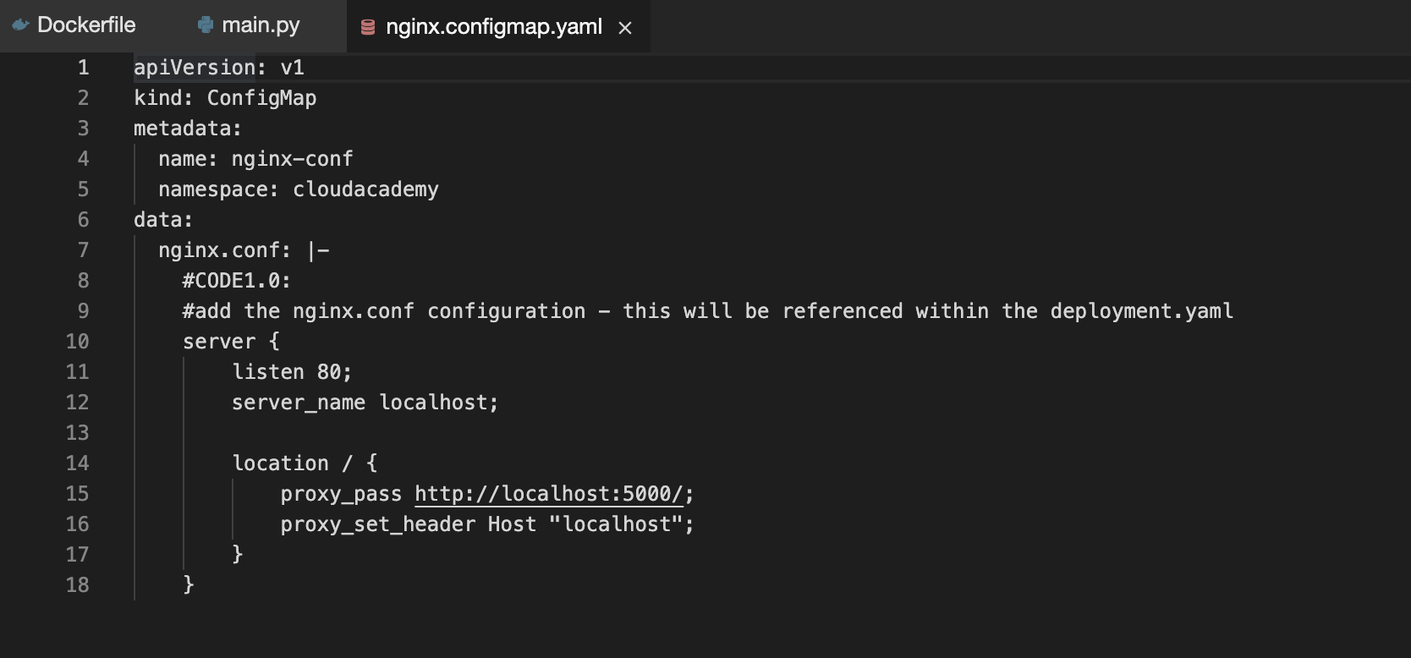Select the nginx.configmap.yaml tab label
1411x658 pixels.
tap(494, 27)
